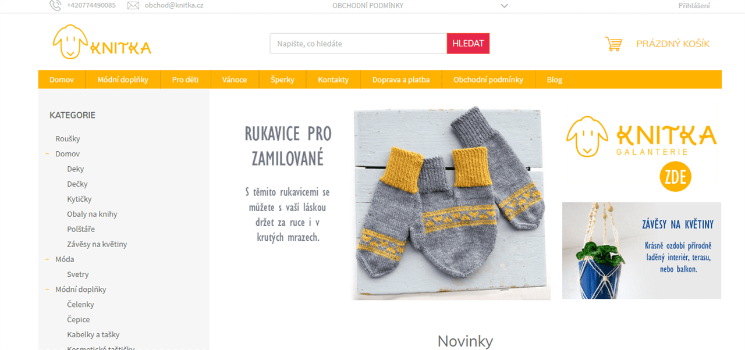Collapse the Módní doplňky sidebar category
Viewport: 745px width, 350px height.
(x=47, y=290)
